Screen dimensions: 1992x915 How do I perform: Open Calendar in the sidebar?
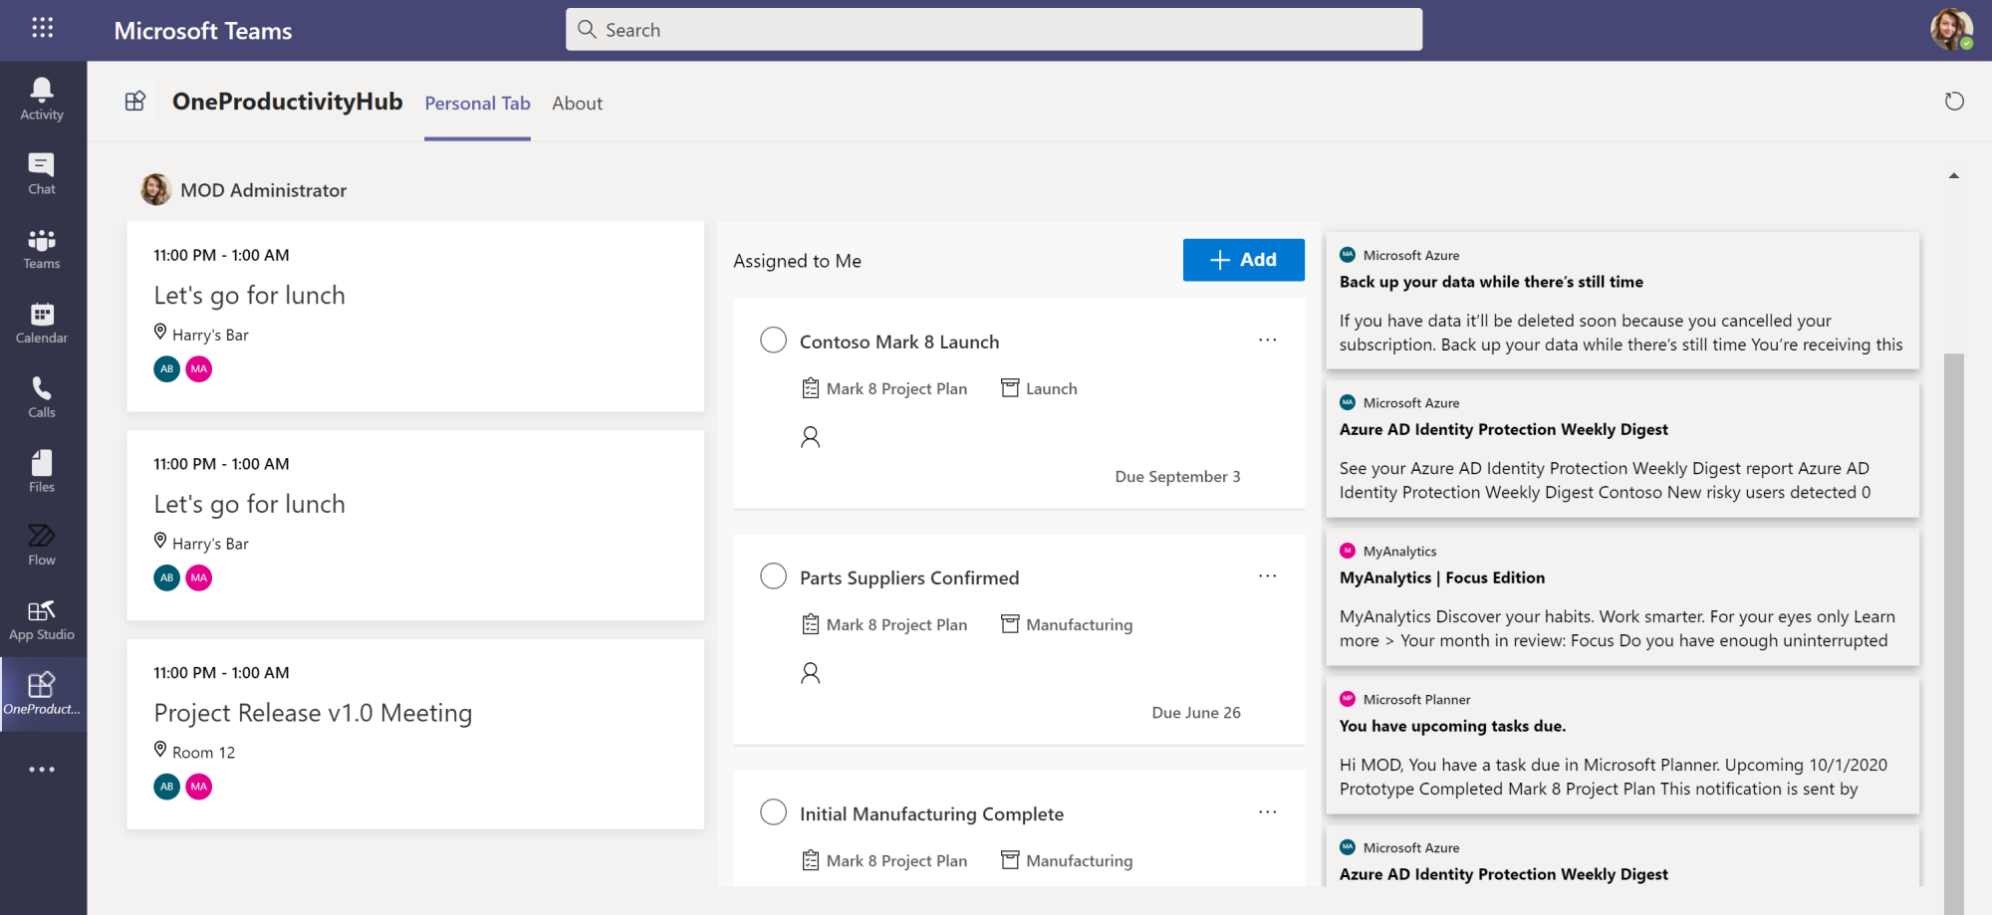pyautogui.click(x=42, y=324)
